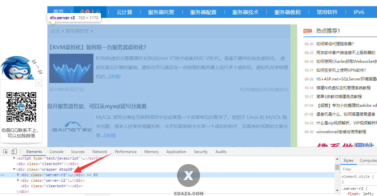Image resolution: width=377 pixels, height=196 pixels.
Task: Open the 提升服务器性能 mysql读写分离 article title
Action: (97, 106)
